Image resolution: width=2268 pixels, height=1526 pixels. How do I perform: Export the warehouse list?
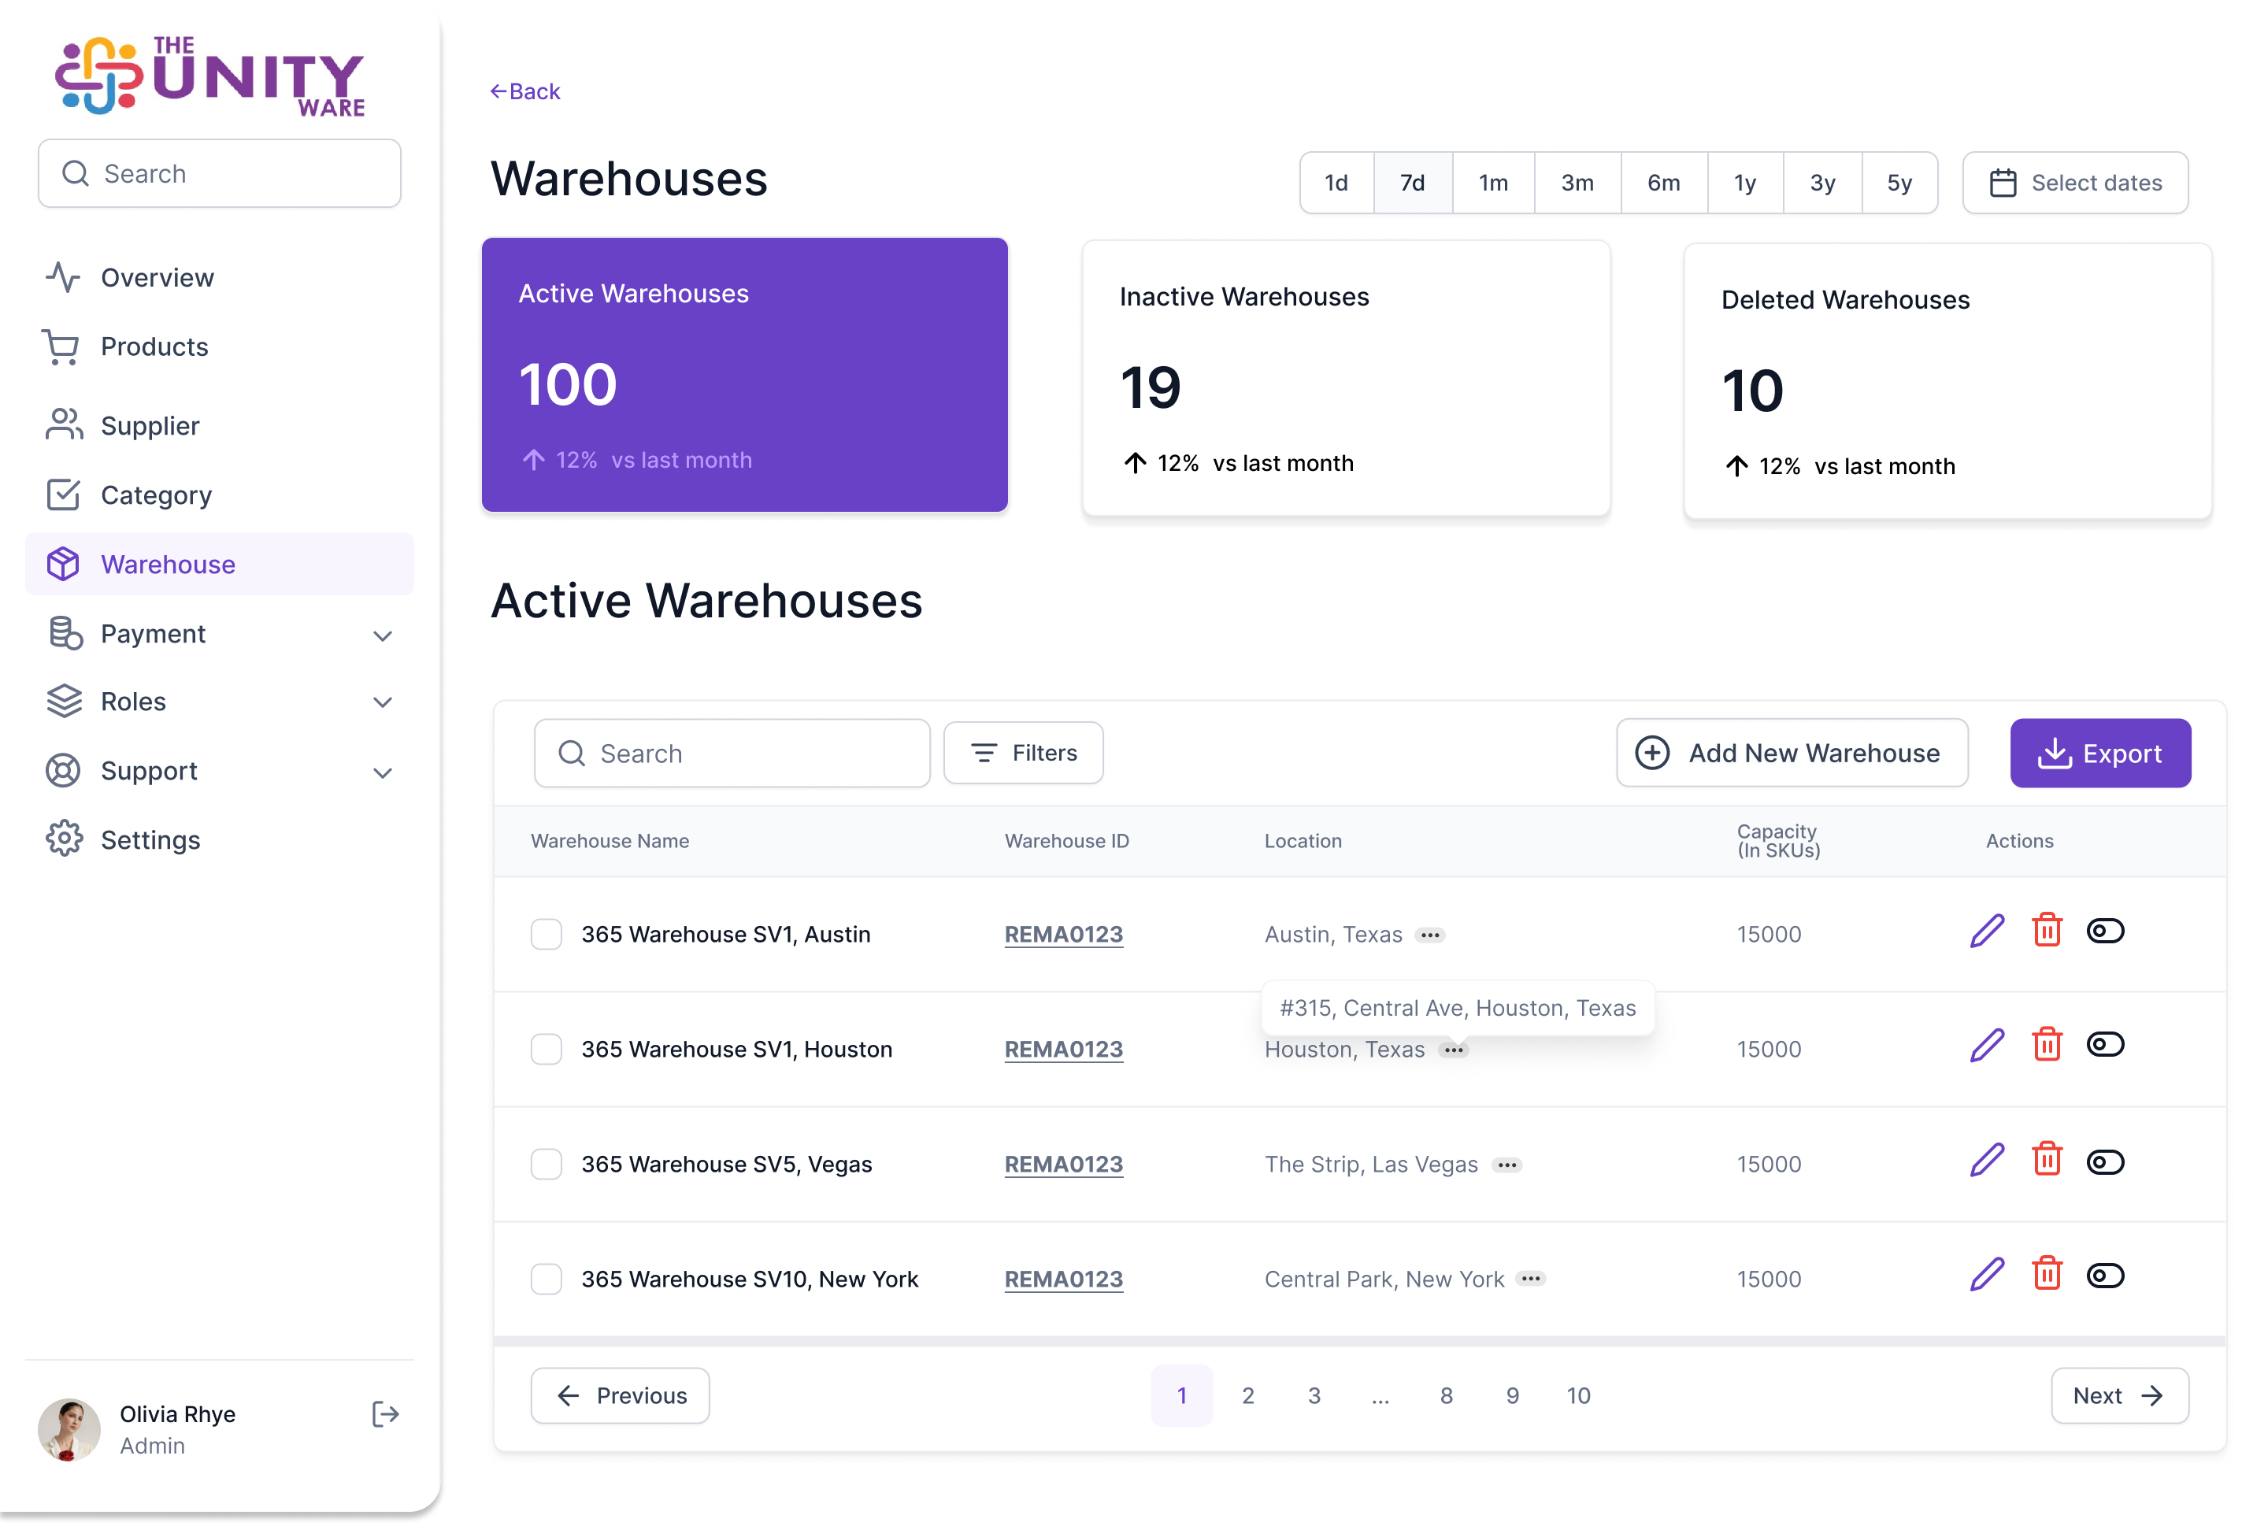point(2099,754)
